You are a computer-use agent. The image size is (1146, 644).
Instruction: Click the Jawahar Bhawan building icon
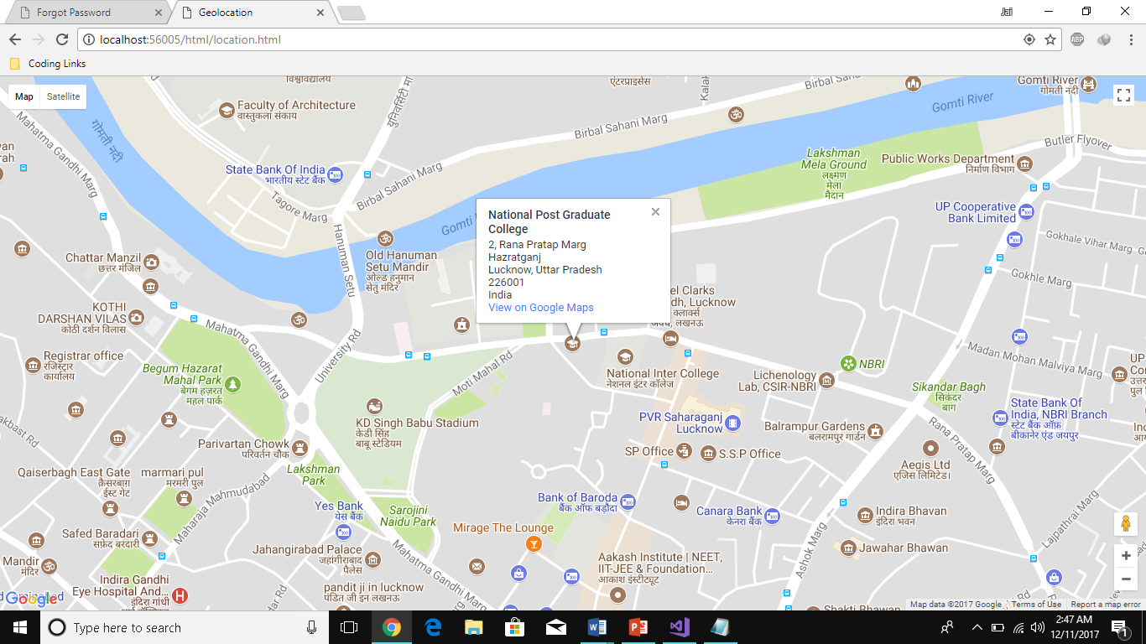click(x=848, y=548)
